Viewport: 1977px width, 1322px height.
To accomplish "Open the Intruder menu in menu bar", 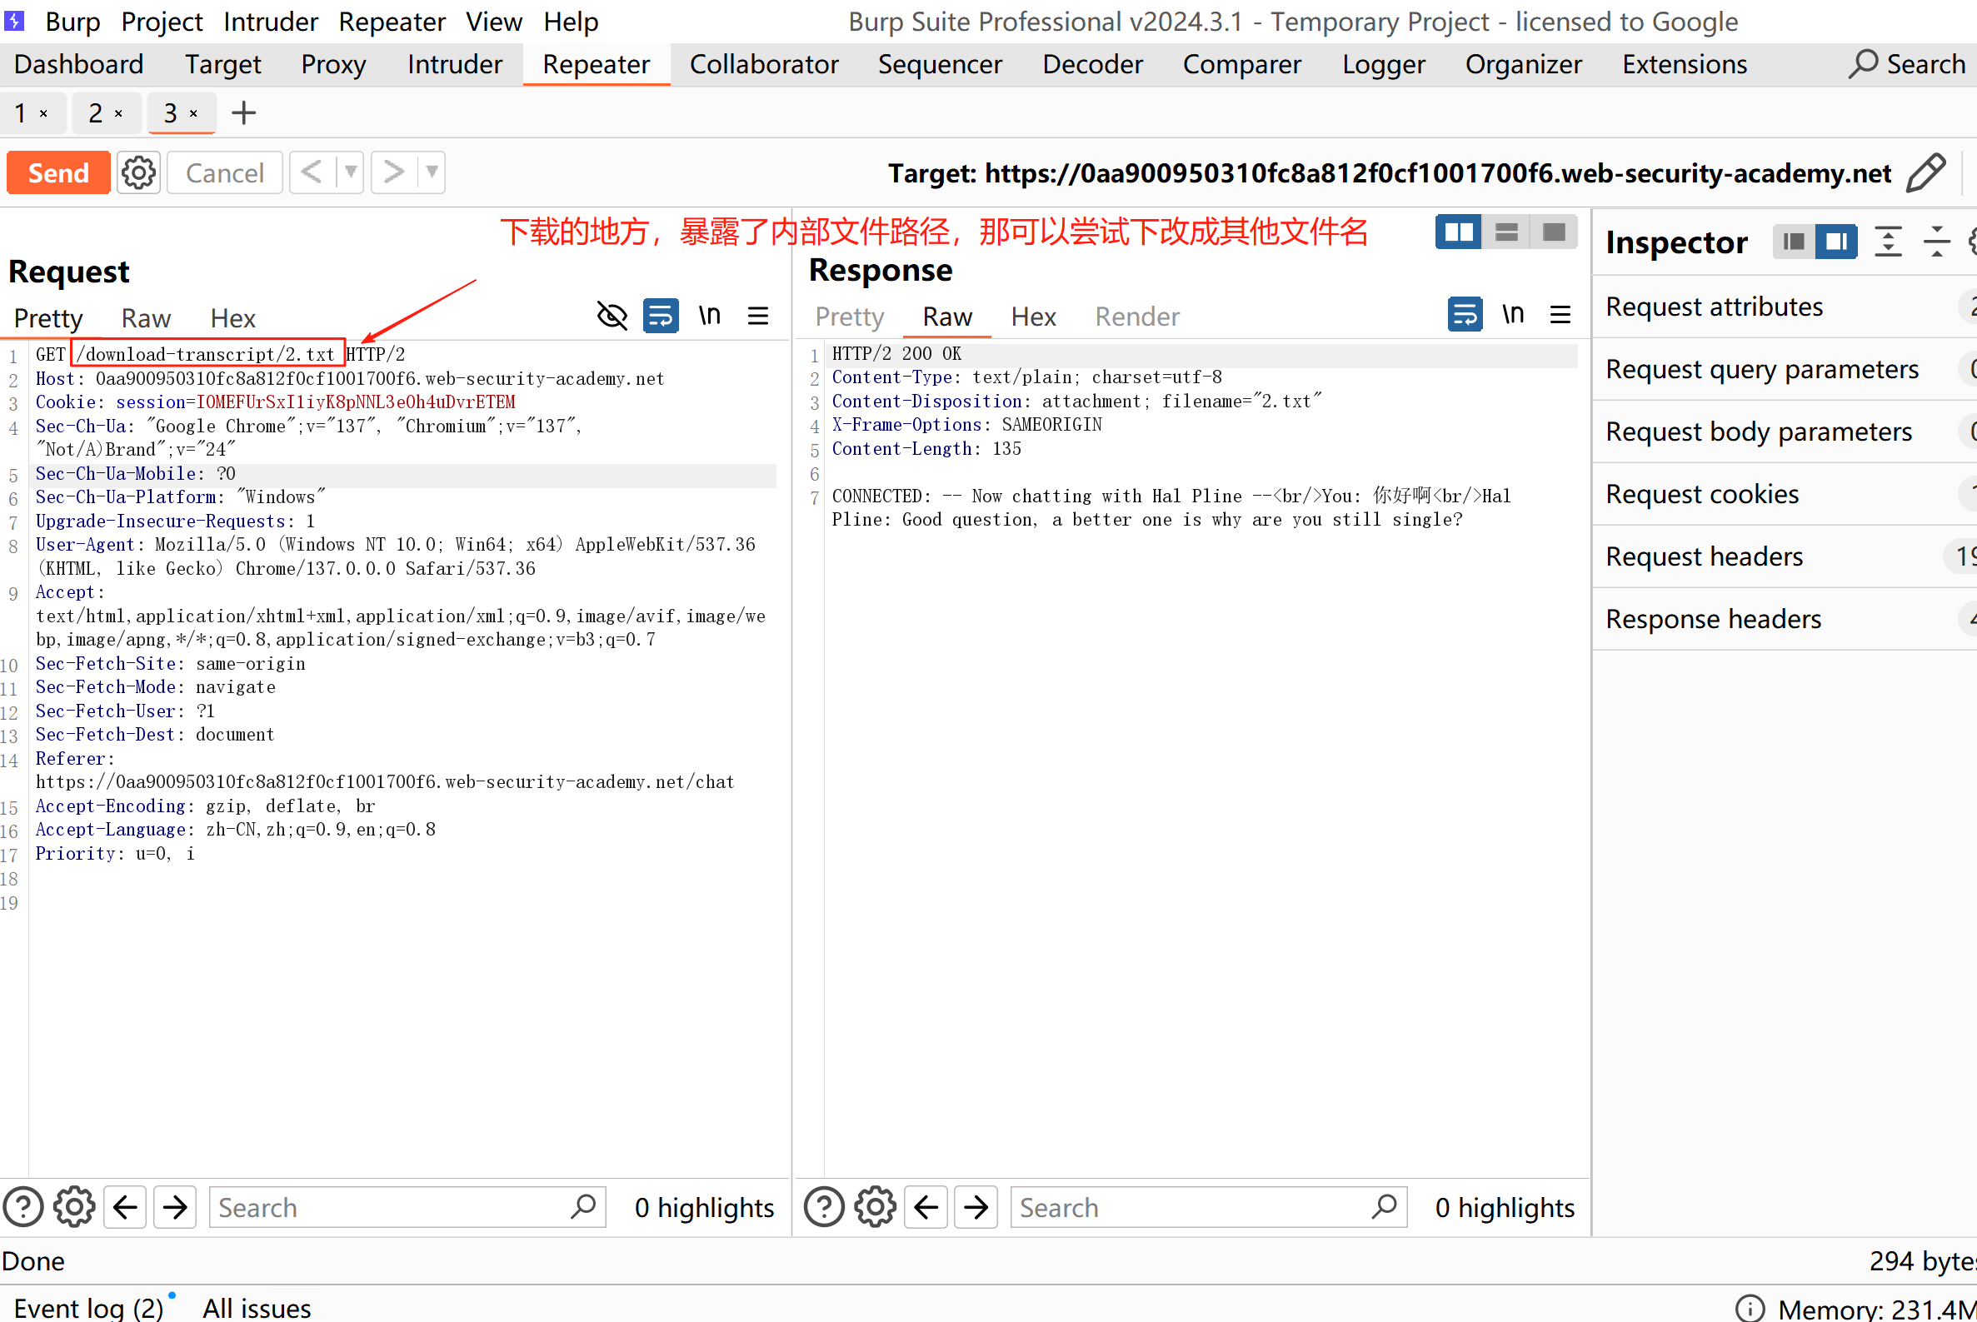I will [270, 21].
